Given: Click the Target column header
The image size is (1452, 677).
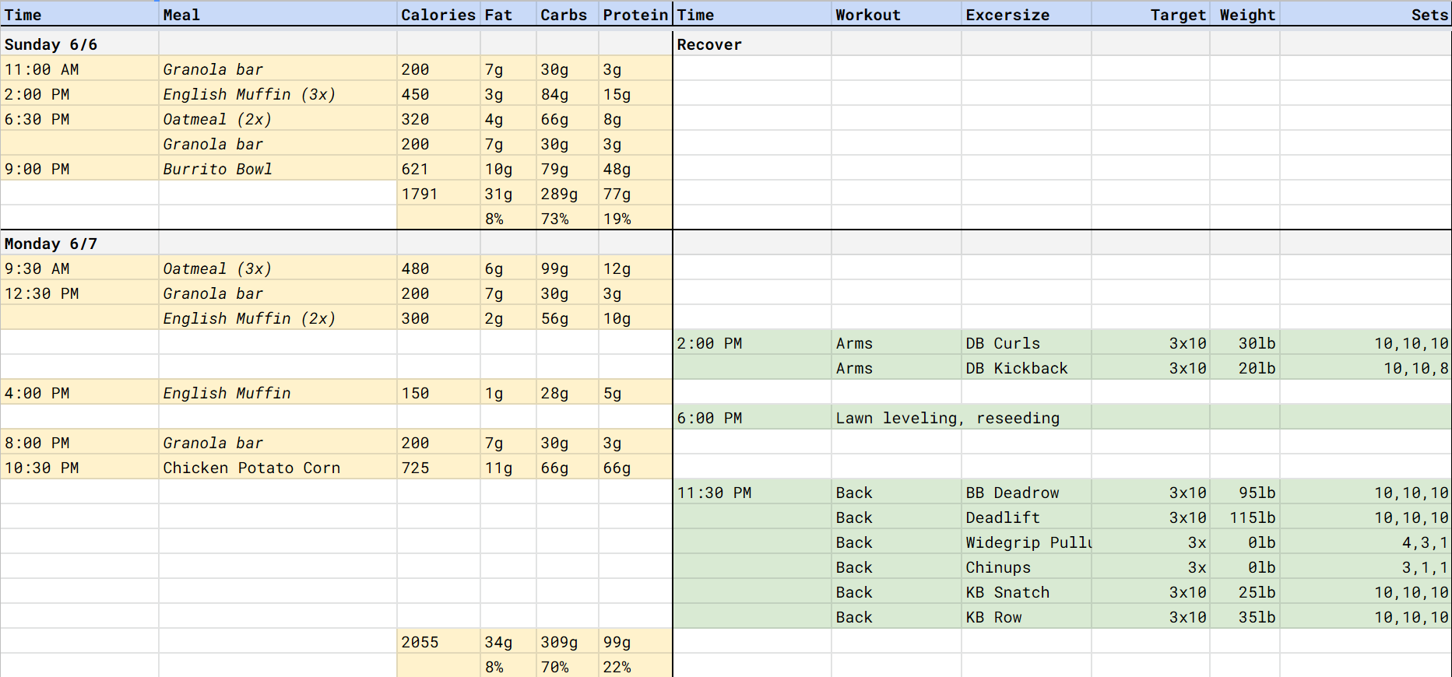Looking at the screenshot, I should click(1151, 14).
